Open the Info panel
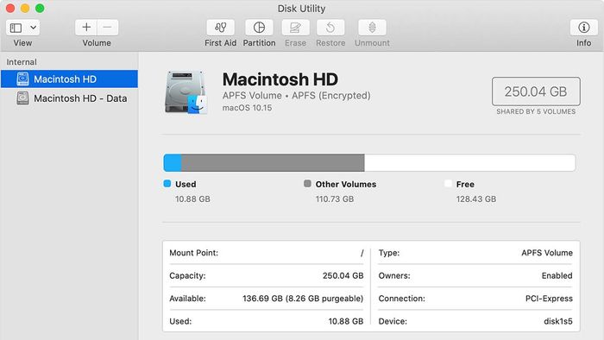The height and width of the screenshot is (340, 604). point(584,28)
